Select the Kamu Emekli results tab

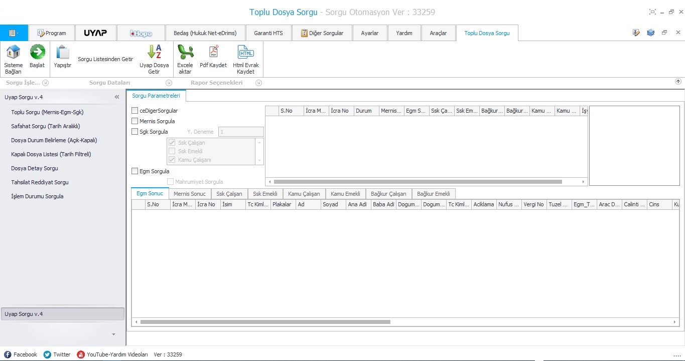pos(345,194)
